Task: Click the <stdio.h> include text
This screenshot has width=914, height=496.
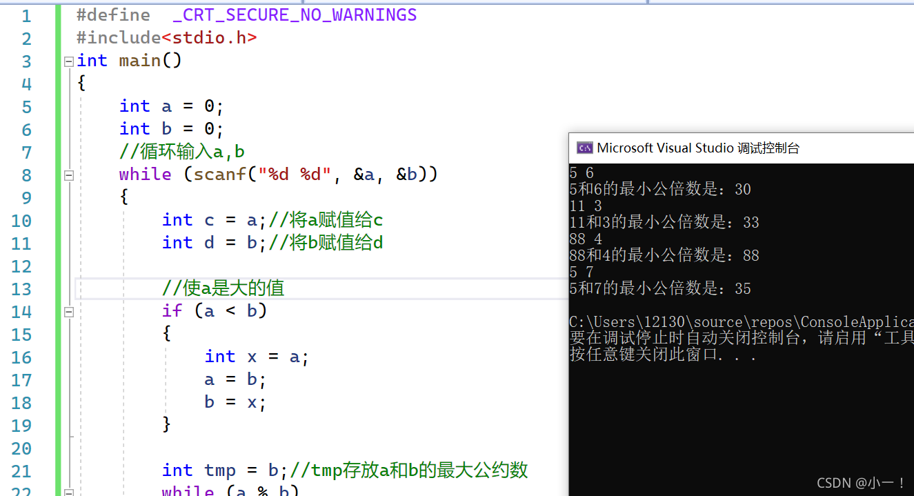Action: (x=209, y=37)
